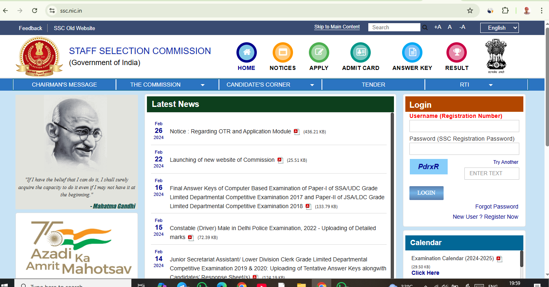Image resolution: width=549 pixels, height=287 pixels.
Task: Open Launching of new website of Commission
Action: [222, 160]
